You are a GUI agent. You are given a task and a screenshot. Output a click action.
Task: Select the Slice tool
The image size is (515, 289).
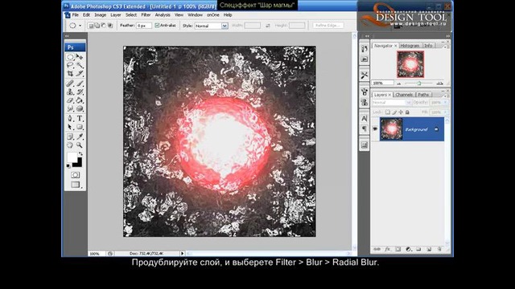point(80,73)
